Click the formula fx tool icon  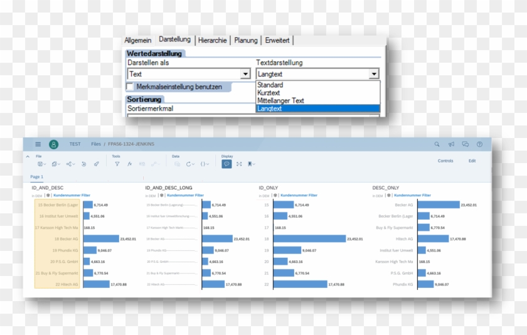pos(129,164)
